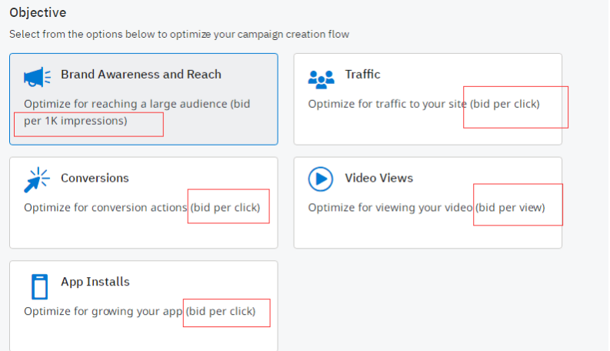The height and width of the screenshot is (351, 610).
Task: Choose the App Installs objective title
Action: pyautogui.click(x=95, y=282)
